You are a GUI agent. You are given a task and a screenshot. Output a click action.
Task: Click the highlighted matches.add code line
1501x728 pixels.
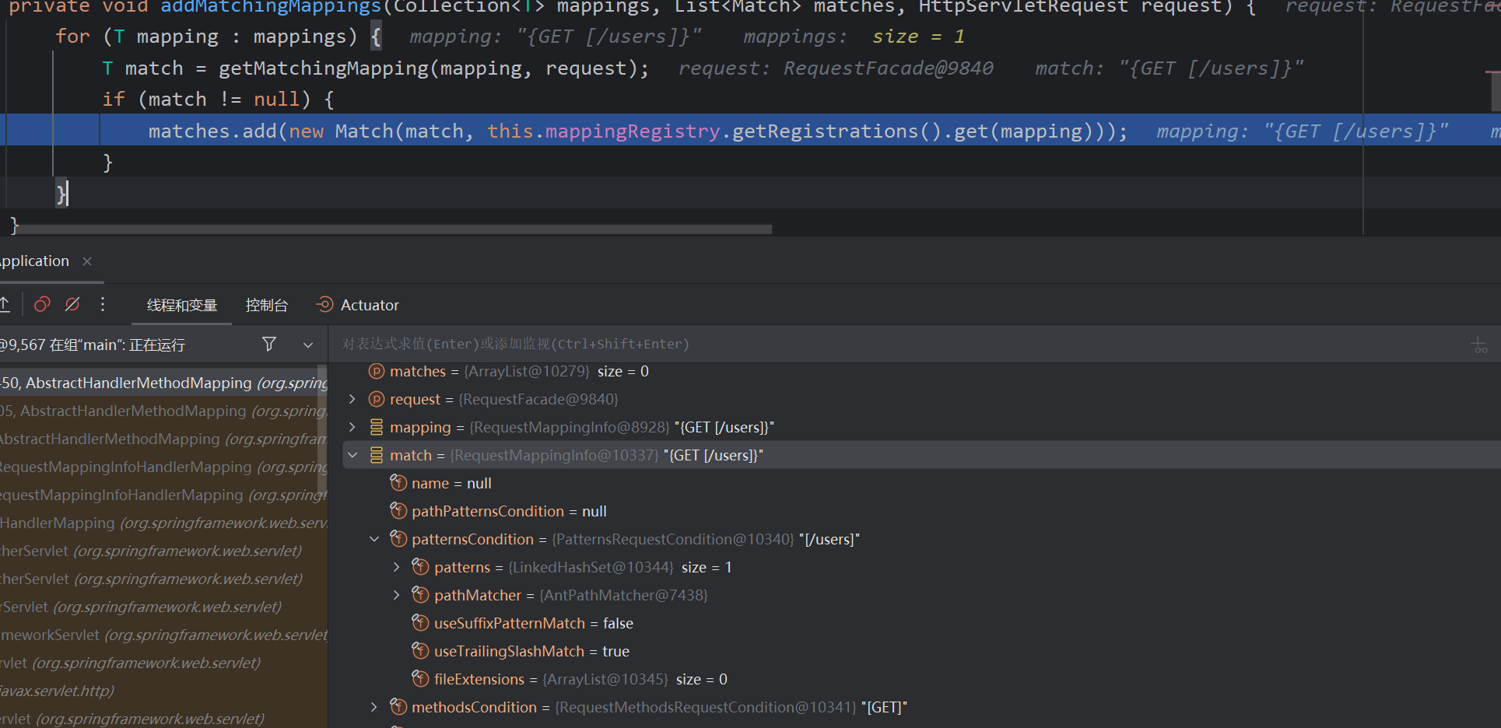750,130
